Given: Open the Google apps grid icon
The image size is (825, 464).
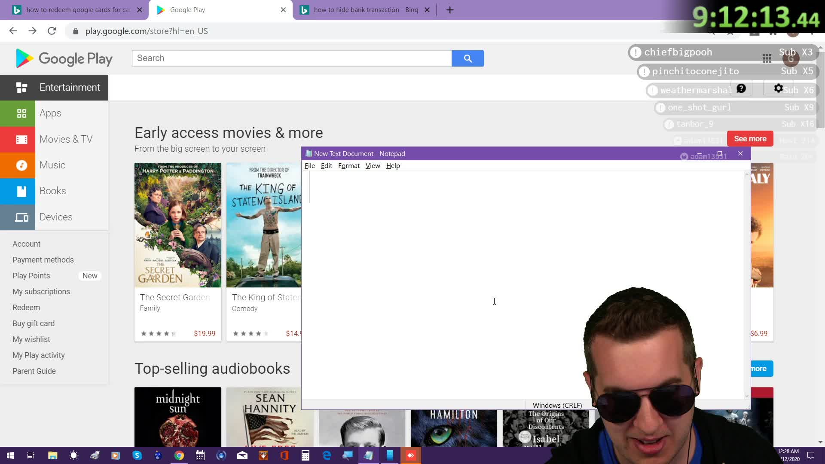Looking at the screenshot, I should 767,58.
